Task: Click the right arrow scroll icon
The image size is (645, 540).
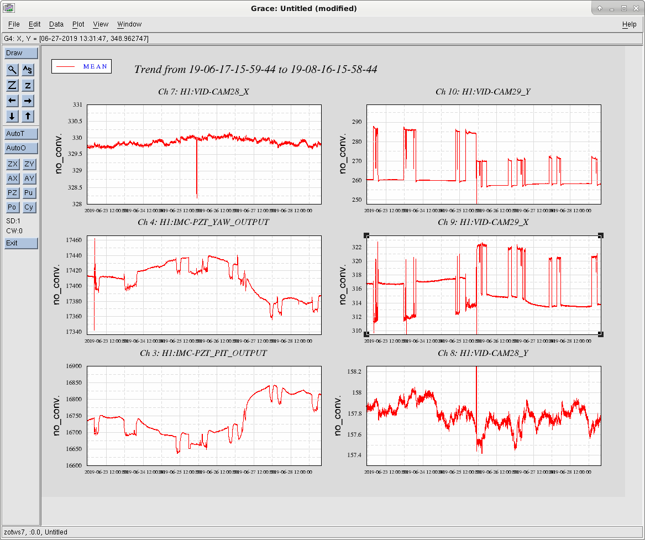Action: click(28, 101)
